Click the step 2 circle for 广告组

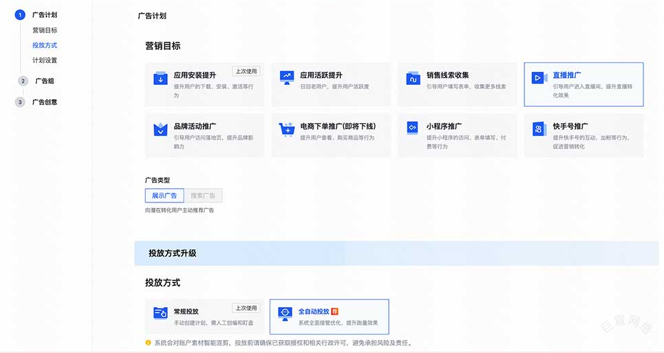pyautogui.click(x=23, y=81)
